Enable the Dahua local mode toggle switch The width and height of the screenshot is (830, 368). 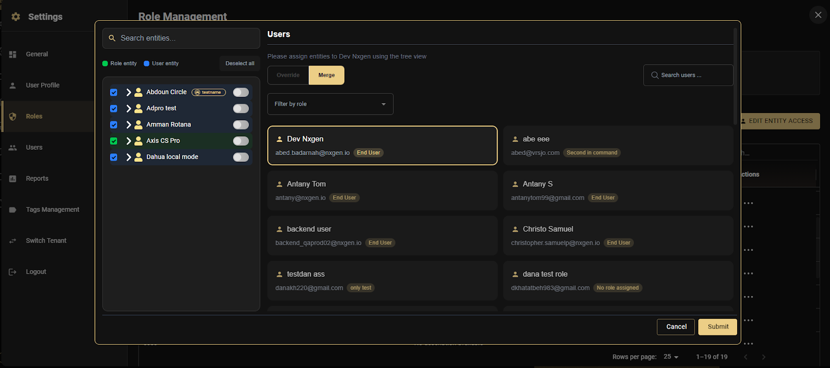pos(241,157)
